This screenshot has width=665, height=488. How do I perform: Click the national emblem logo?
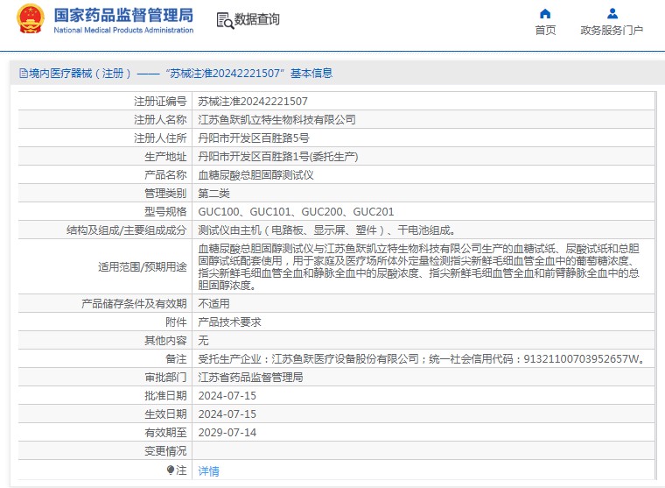click(x=30, y=19)
